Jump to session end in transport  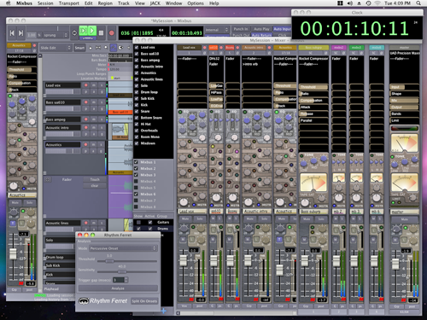tap(20, 33)
